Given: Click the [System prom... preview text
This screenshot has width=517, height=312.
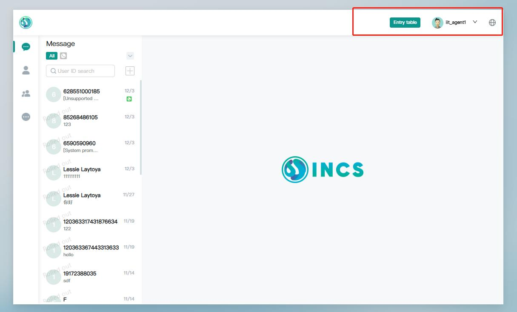Looking at the screenshot, I should pyautogui.click(x=80, y=150).
